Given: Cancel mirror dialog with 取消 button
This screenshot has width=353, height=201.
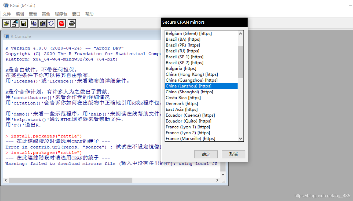Looking at the screenshot, I should pyautogui.click(x=233, y=154).
